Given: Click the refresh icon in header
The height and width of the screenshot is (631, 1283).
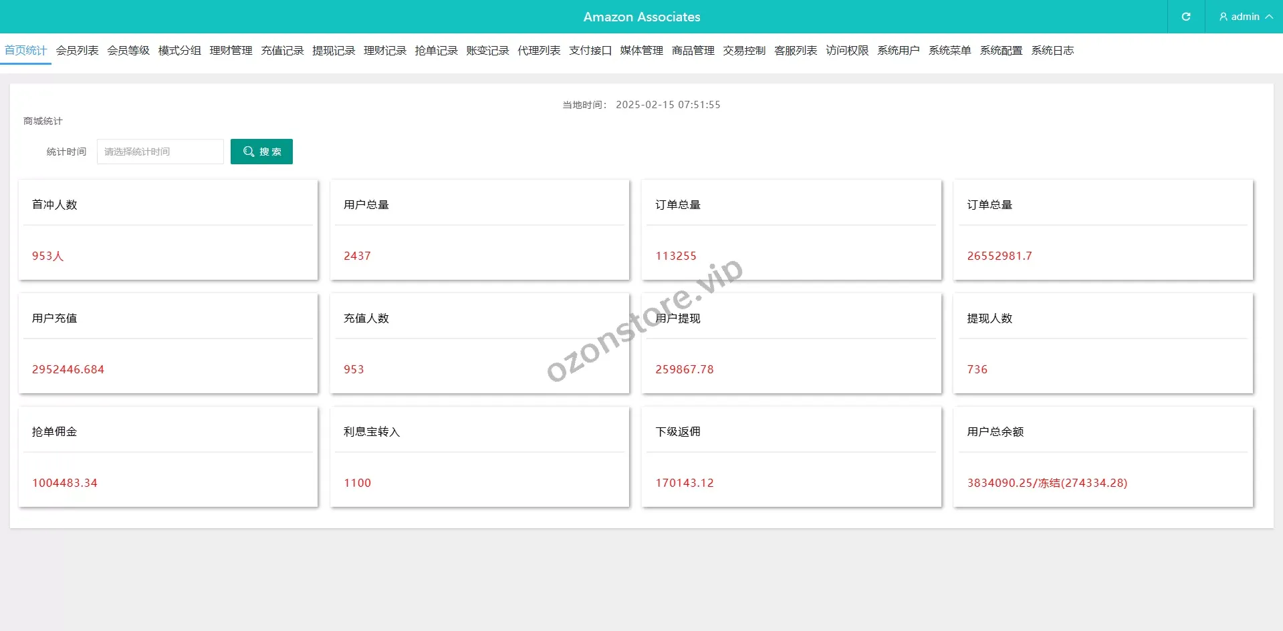Looking at the screenshot, I should click(1185, 17).
